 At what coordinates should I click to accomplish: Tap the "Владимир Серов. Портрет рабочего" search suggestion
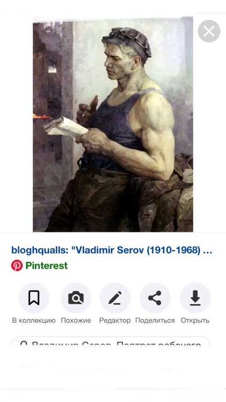click(111, 344)
